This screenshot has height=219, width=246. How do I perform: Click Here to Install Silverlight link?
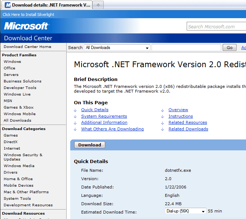[x=28, y=15]
